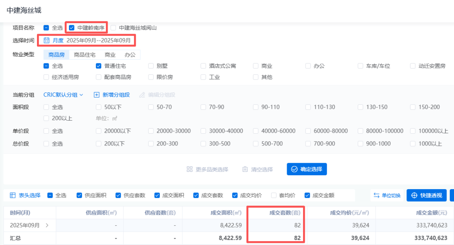Check the 酒店式公寓 checkbox

(203, 66)
